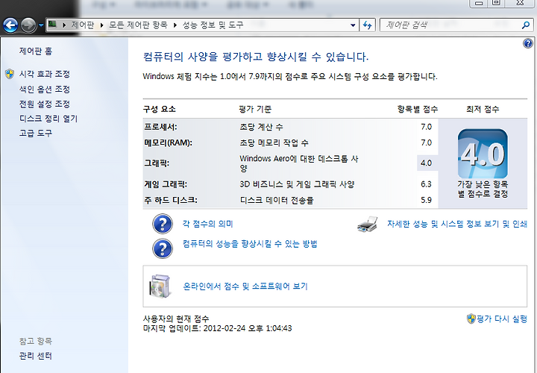
Task: Click question icon beside 컴퓨터의 성능을 향상시킬 수 있는 방법
Action: [x=163, y=248]
